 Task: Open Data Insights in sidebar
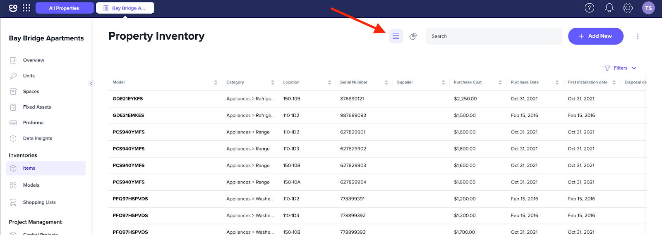coord(38,139)
